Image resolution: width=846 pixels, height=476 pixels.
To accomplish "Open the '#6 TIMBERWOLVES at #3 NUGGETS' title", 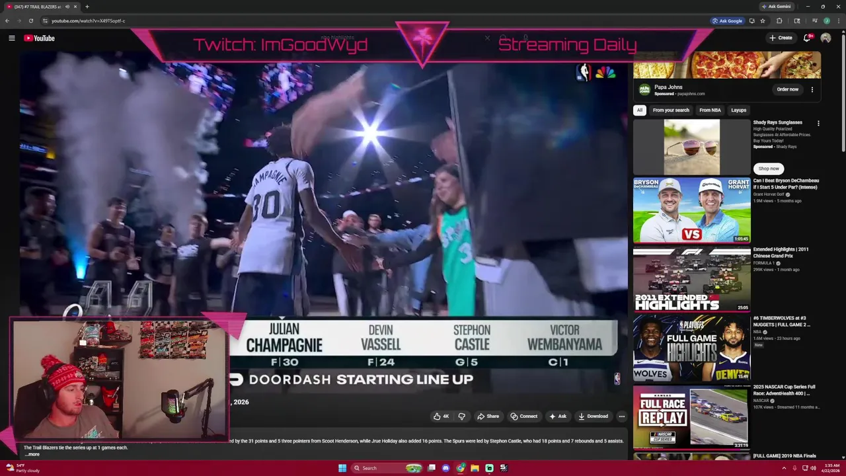I will coord(781,321).
